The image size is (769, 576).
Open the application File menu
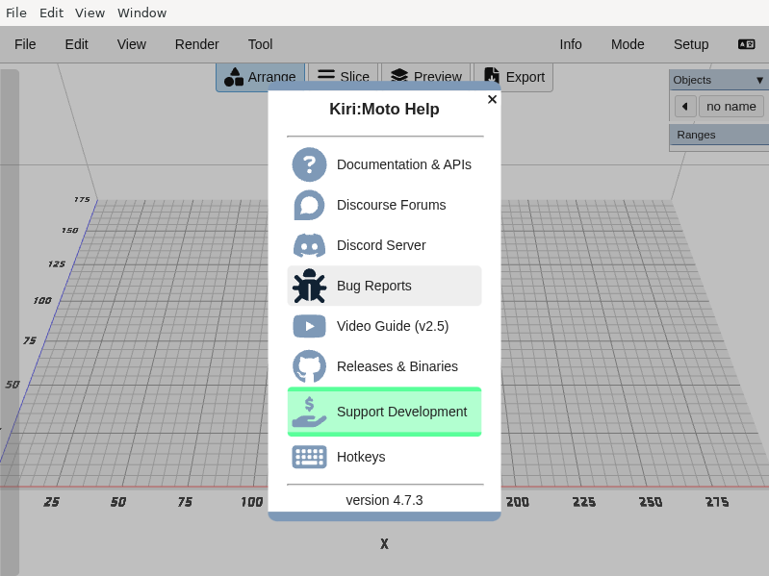tap(25, 44)
